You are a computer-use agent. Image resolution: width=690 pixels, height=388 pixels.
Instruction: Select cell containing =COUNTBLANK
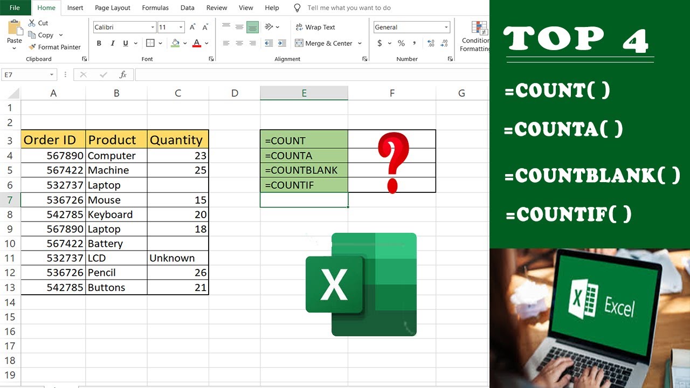point(304,170)
